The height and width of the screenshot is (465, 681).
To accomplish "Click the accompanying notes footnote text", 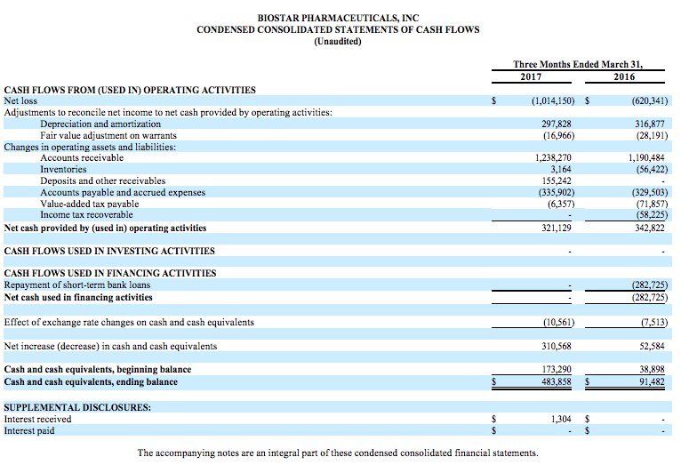I will pyautogui.click(x=337, y=453).
